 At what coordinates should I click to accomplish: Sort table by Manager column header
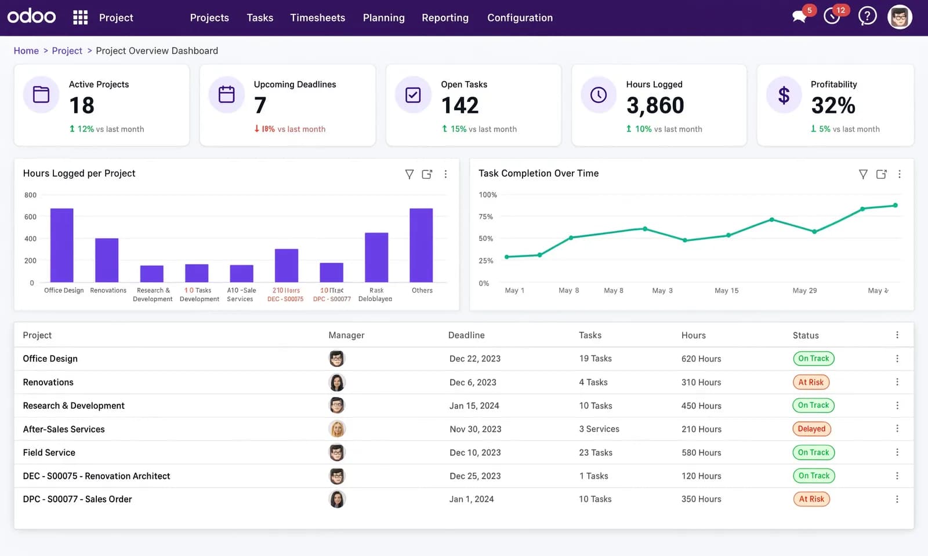click(346, 335)
